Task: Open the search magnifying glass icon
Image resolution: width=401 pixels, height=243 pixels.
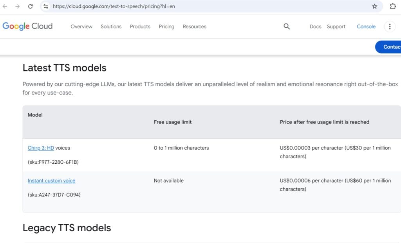Action: (x=286, y=27)
